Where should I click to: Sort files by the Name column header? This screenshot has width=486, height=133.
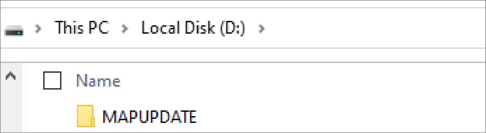pyautogui.click(x=98, y=81)
